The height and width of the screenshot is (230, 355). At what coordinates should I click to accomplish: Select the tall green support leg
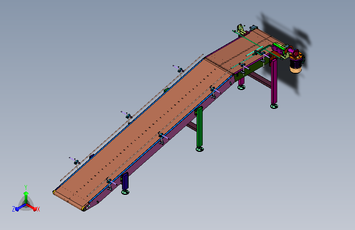(199, 127)
